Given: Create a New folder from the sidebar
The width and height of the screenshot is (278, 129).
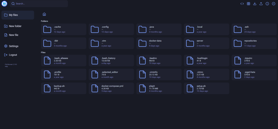Looking at the screenshot, I should 18,26.
